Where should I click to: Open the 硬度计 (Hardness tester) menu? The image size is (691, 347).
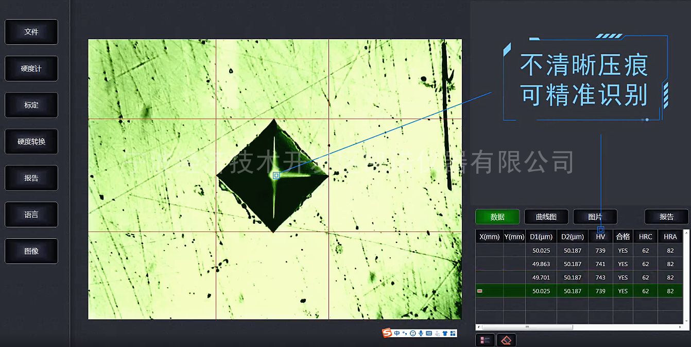coord(31,69)
